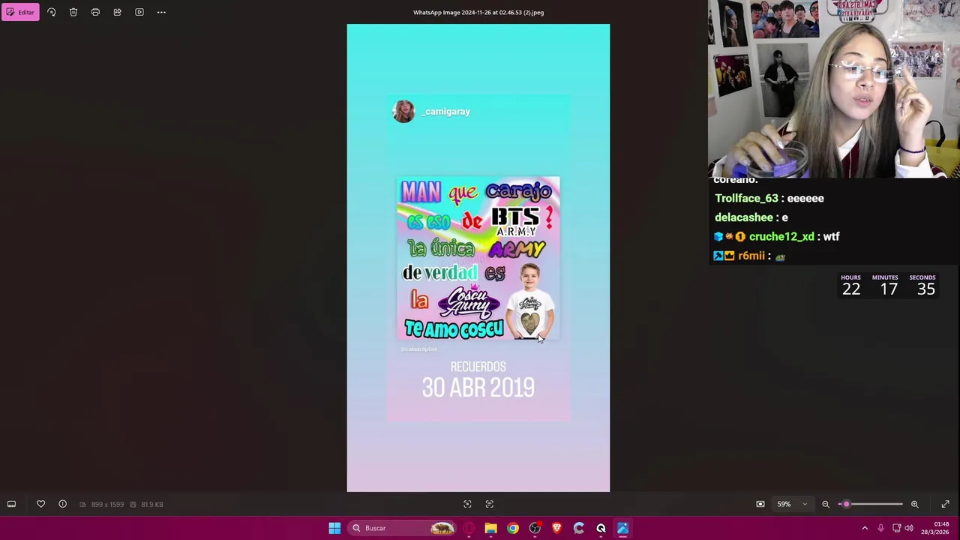Open the clock and date 01:48 panel
Viewport: 960px width, 540px height.
(935, 528)
